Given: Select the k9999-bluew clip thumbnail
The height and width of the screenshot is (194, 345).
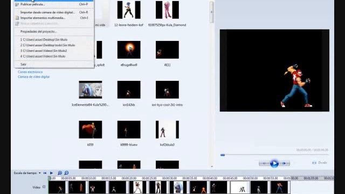Looking at the screenshot, I should (129, 129).
